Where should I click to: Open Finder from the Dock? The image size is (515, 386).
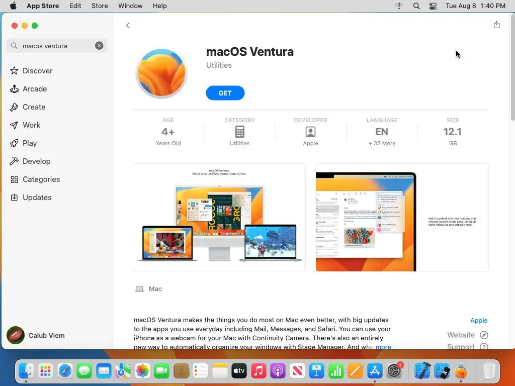pos(26,371)
